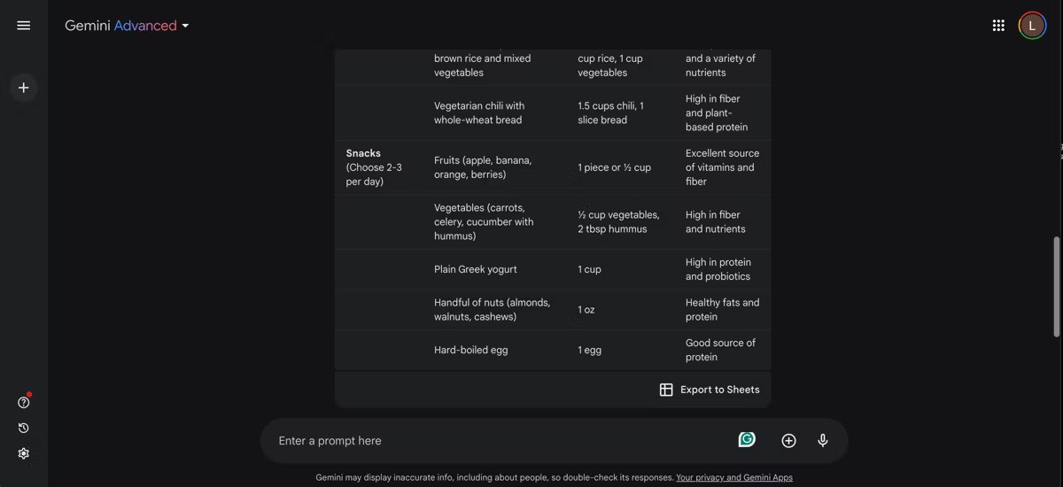
Task: Open the Help icon in sidebar
Action: pyautogui.click(x=24, y=403)
